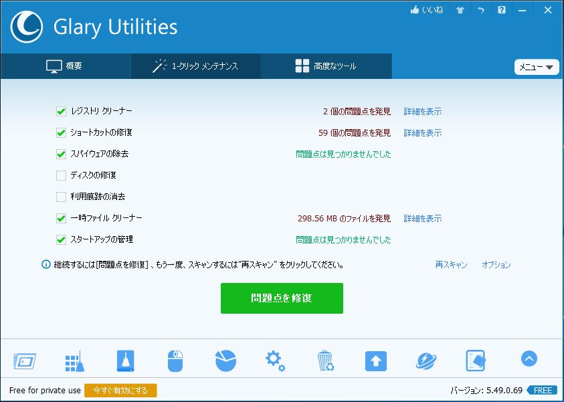The width and height of the screenshot is (564, 402).
Task: Select the pie chart Disk Analyzer icon
Action: coord(225,359)
